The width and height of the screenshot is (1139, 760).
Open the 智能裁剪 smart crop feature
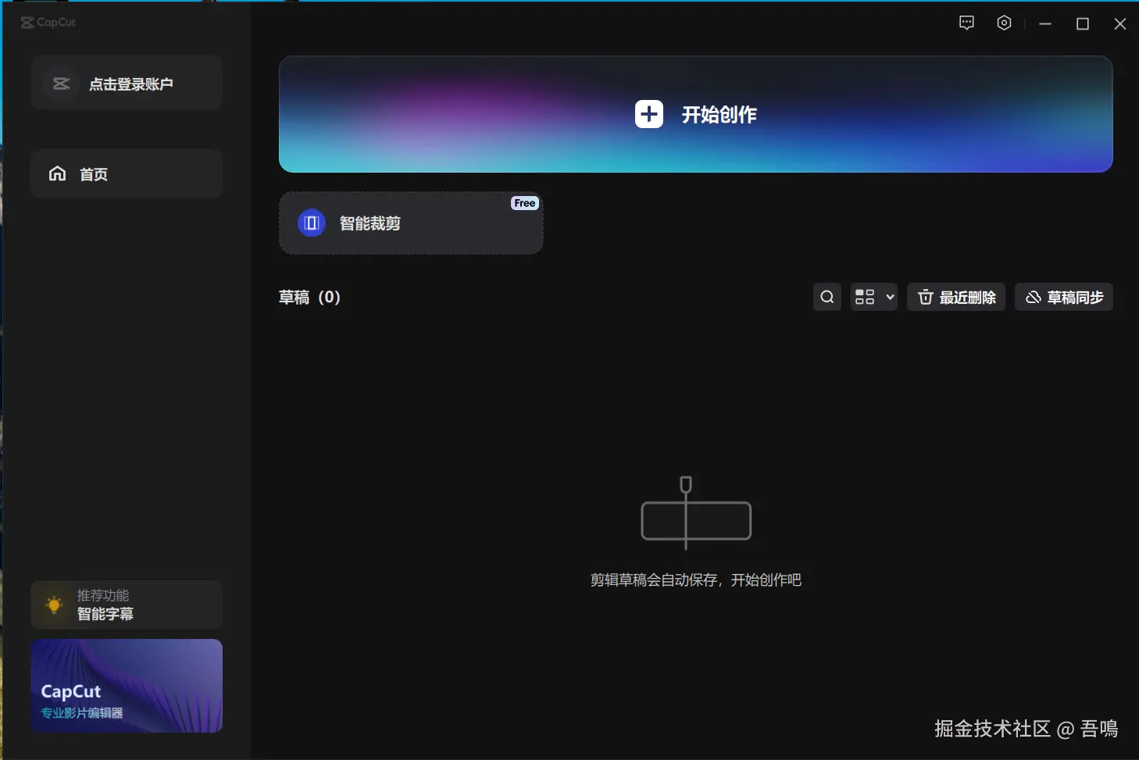411,223
